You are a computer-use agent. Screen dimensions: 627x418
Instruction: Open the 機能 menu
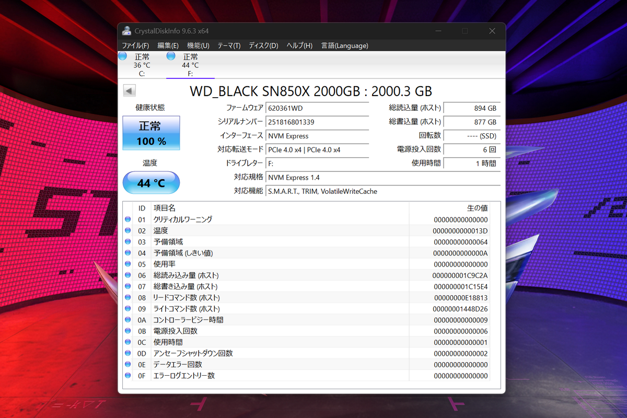(198, 45)
